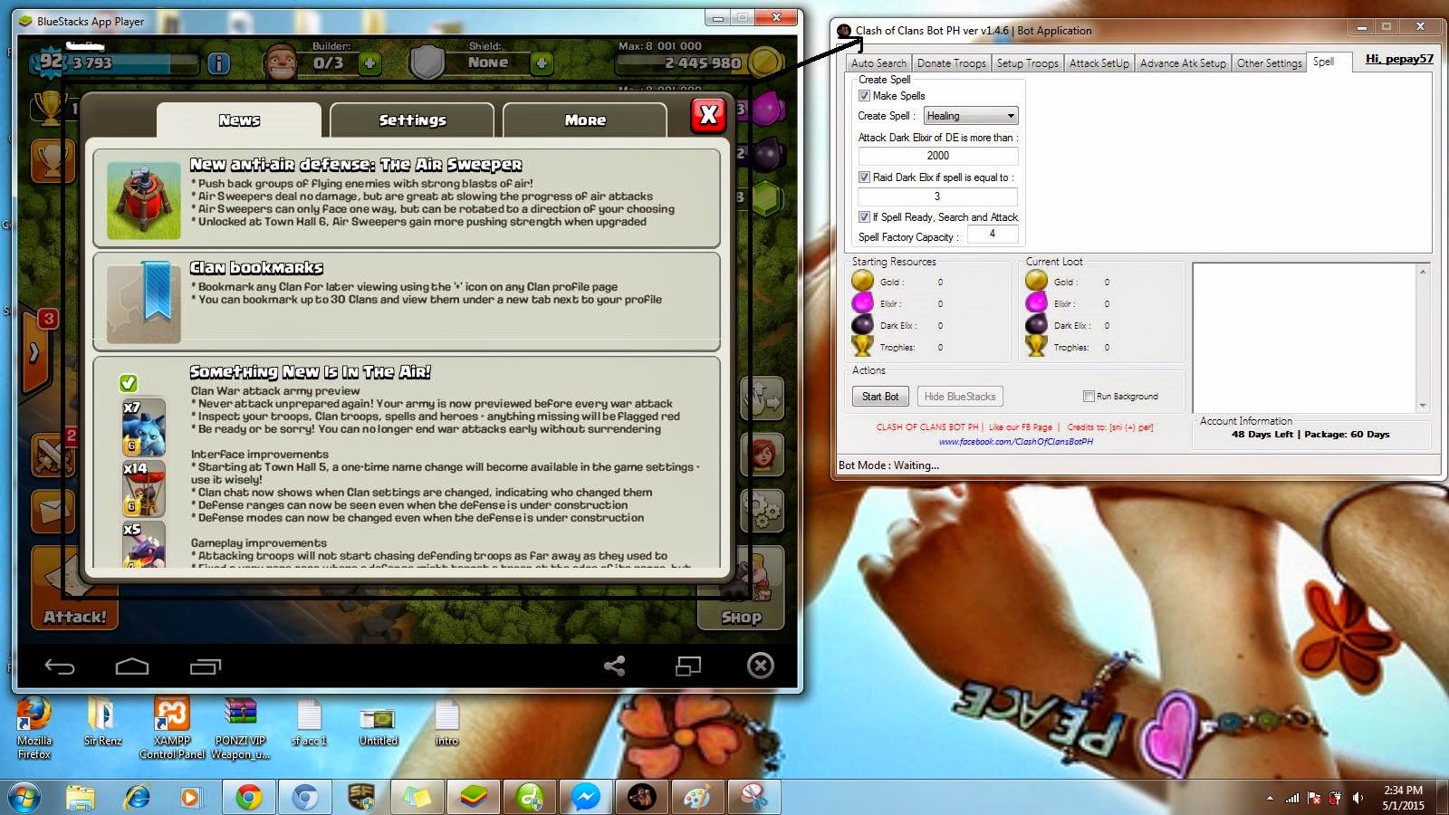This screenshot has height=815, width=1449.
Task: Open the Messenger icon on the taskbar
Action: coord(586,797)
